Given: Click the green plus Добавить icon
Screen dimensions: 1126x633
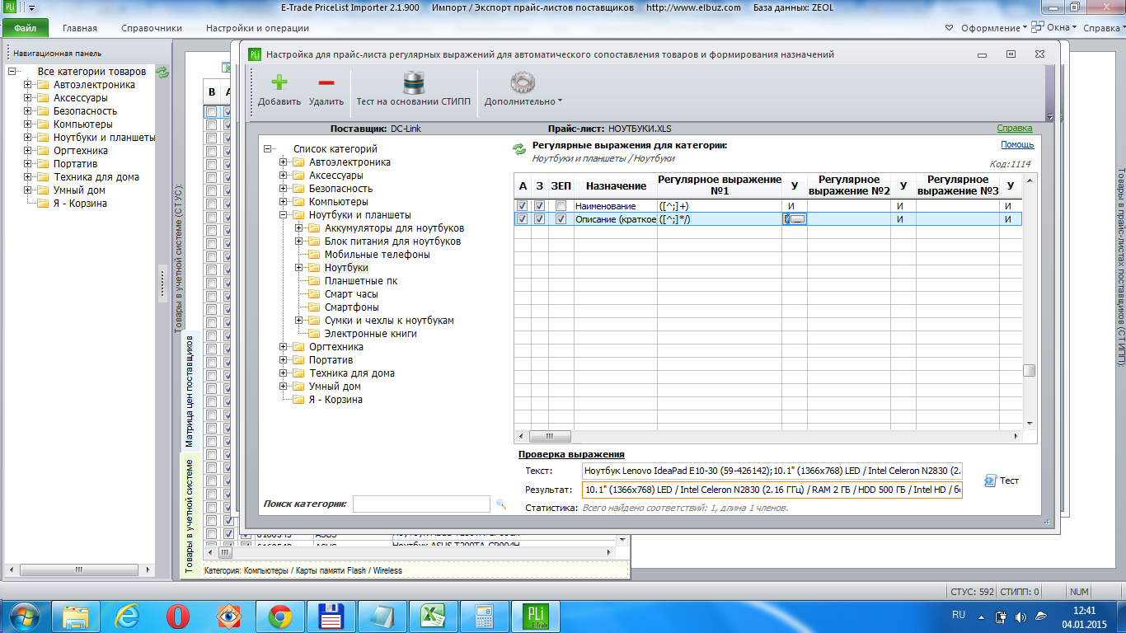Looking at the screenshot, I should tap(279, 83).
